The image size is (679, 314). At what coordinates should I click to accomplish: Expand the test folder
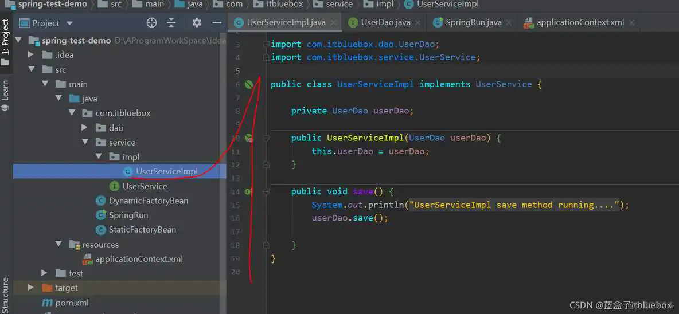click(45, 273)
